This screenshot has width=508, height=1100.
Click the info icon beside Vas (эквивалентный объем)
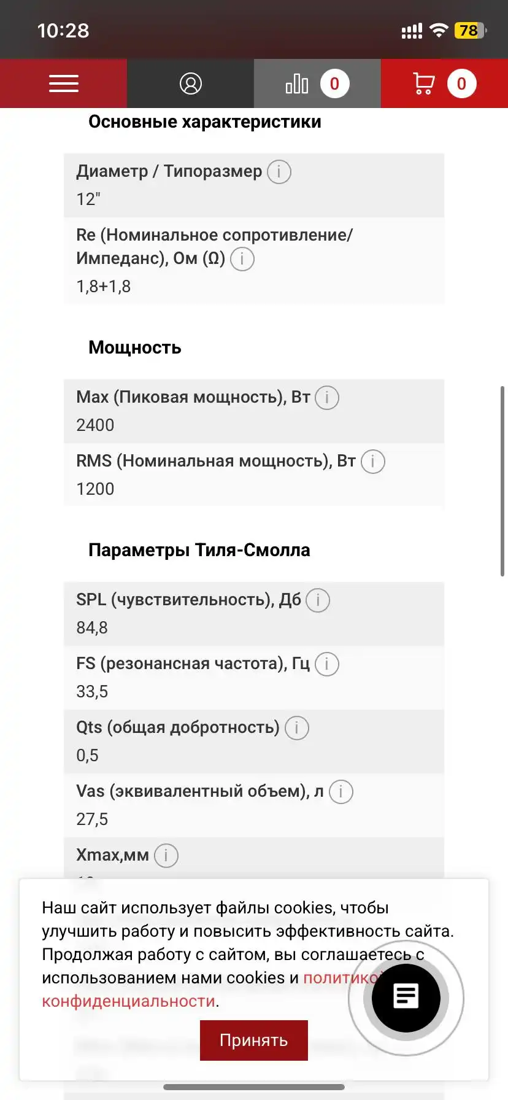[341, 792]
